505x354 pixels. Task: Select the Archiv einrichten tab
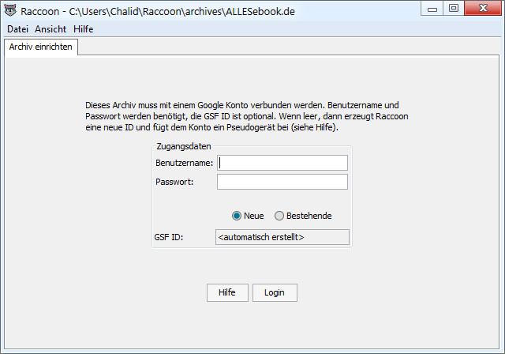41,47
